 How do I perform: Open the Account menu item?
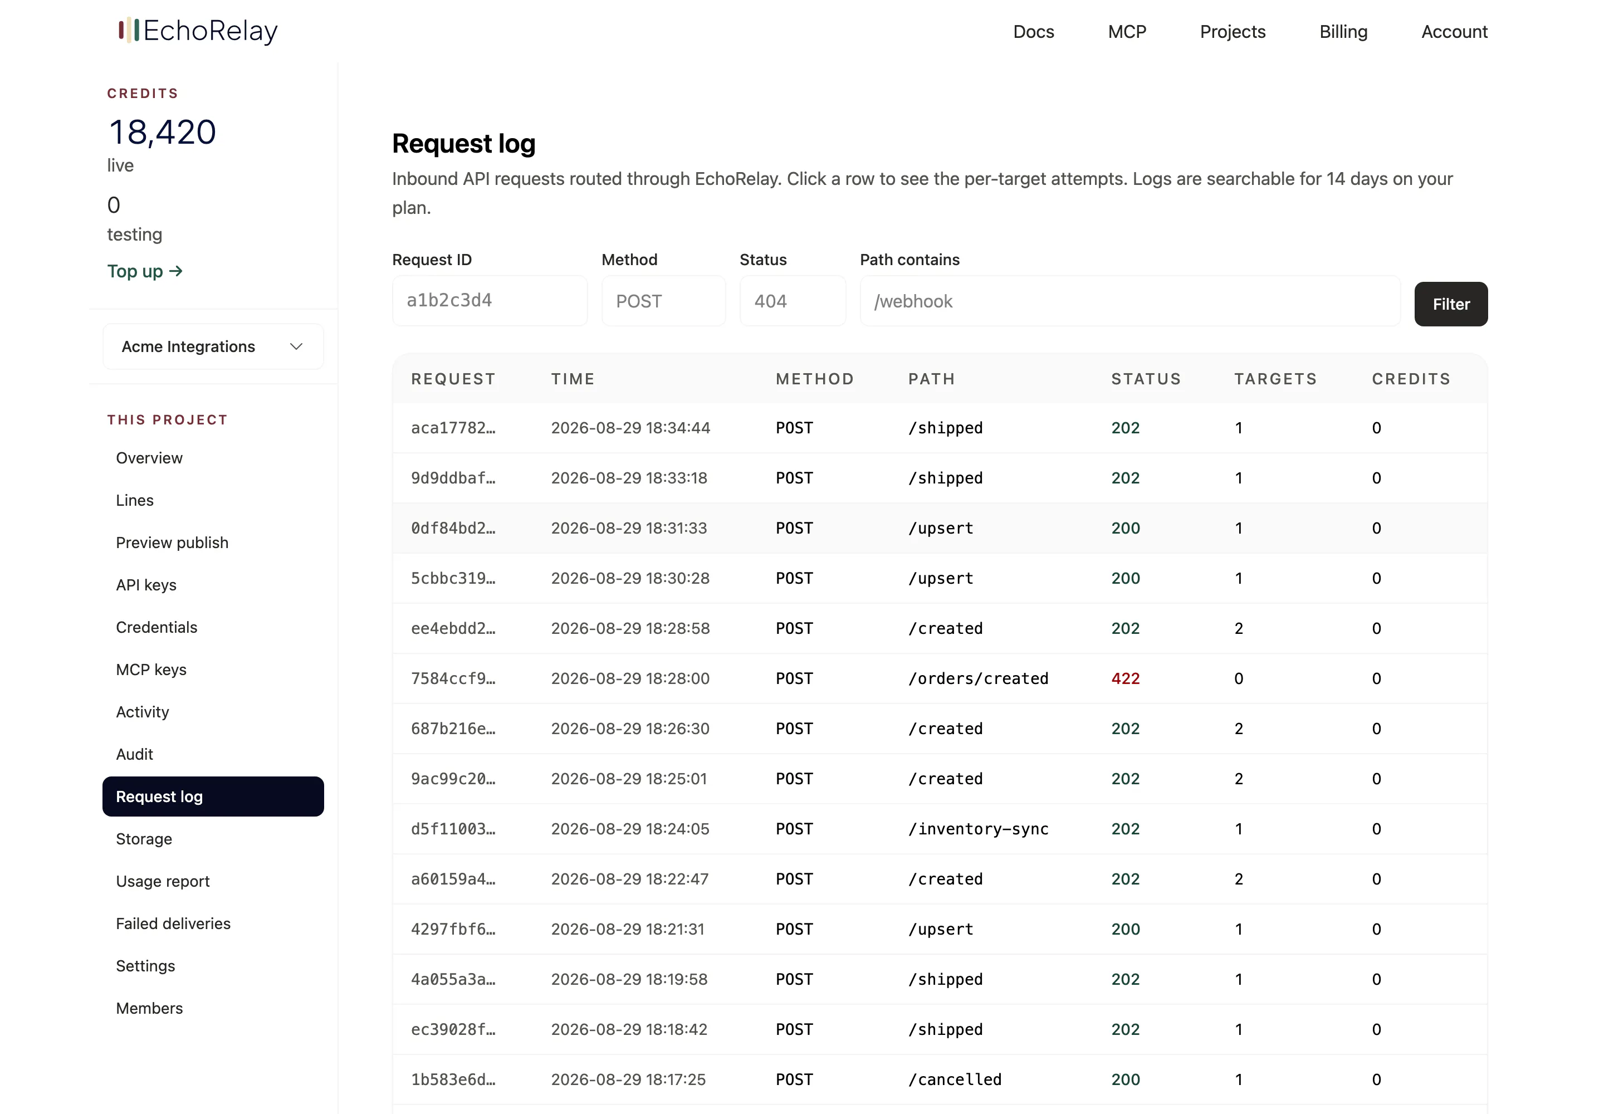[x=1454, y=31]
